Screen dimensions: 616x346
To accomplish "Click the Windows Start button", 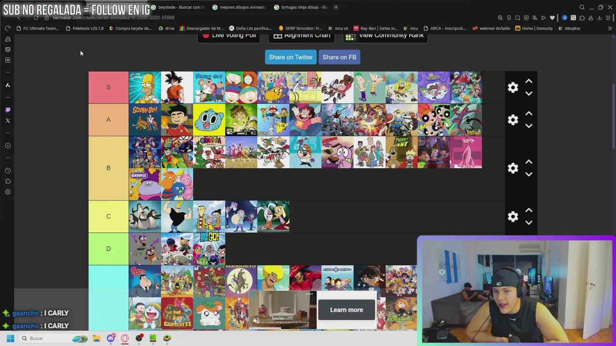I will point(10,338).
